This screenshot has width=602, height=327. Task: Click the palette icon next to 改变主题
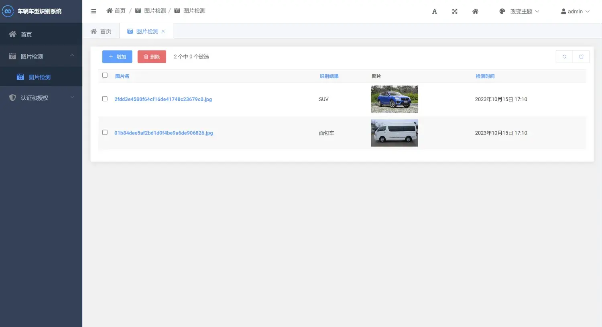pos(502,11)
